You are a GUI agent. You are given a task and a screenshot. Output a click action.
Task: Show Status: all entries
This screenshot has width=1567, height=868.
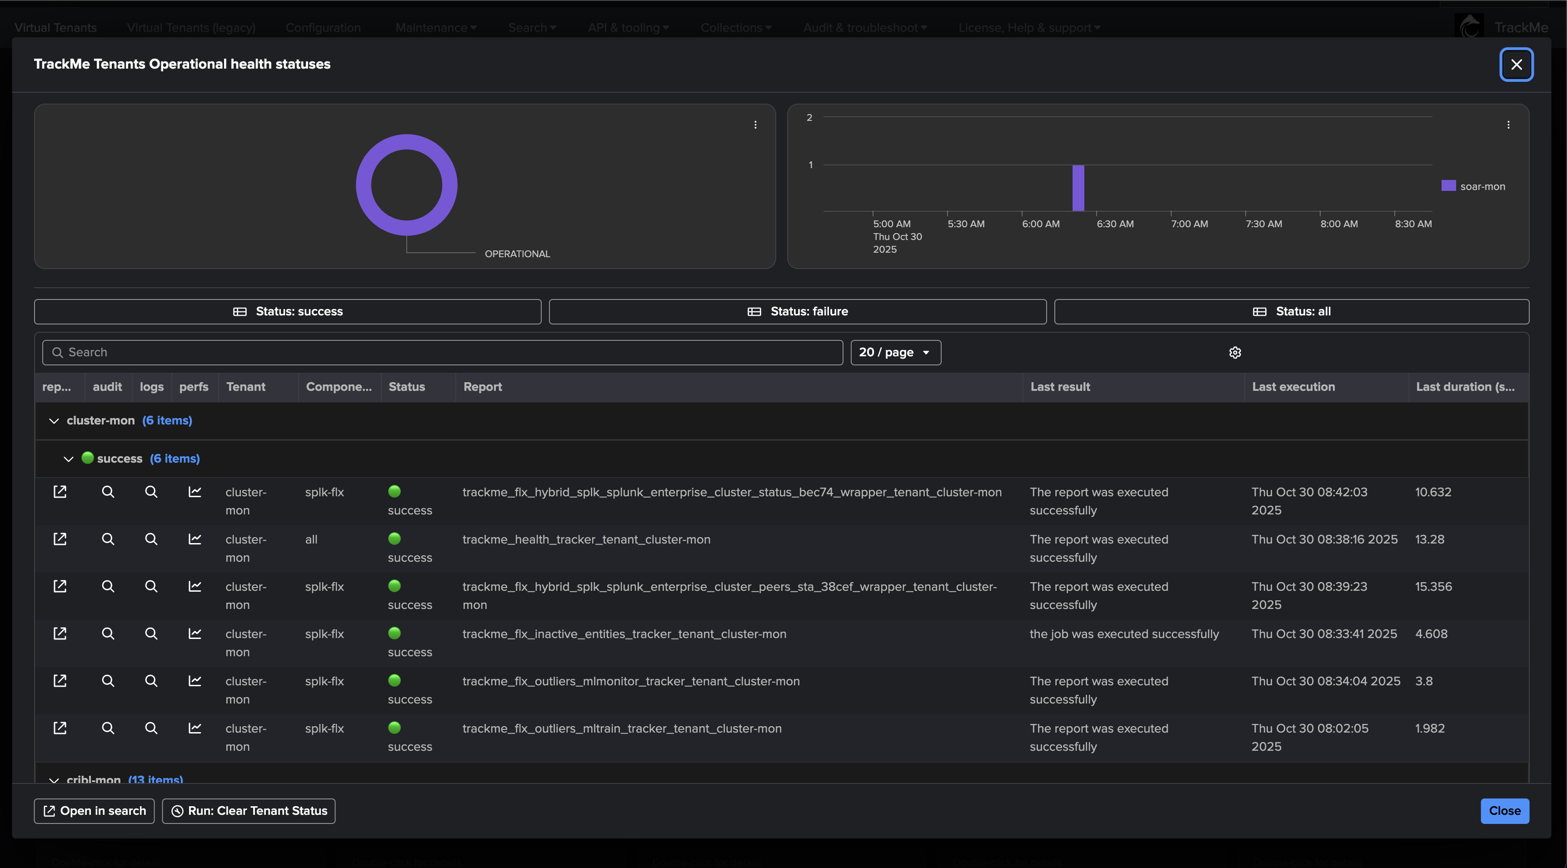(1292, 311)
